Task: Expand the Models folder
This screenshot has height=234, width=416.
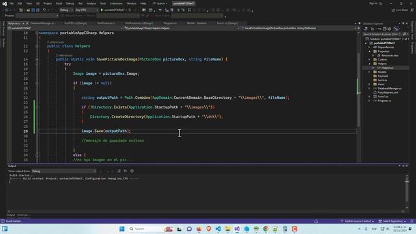Action: pyautogui.click(x=369, y=72)
